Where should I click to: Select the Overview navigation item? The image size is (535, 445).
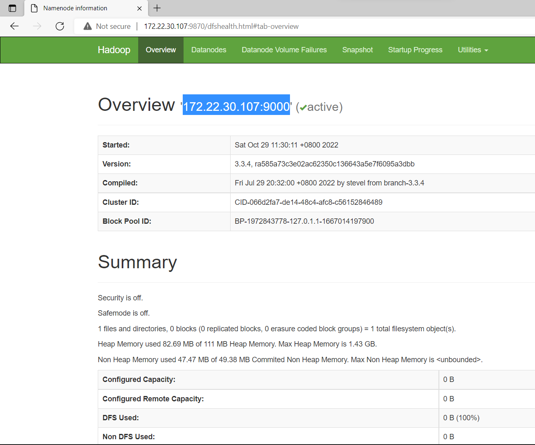click(x=160, y=50)
